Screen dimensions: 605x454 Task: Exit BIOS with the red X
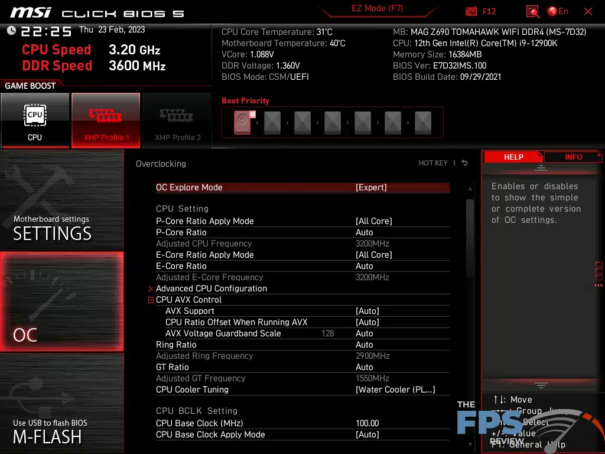tap(588, 12)
